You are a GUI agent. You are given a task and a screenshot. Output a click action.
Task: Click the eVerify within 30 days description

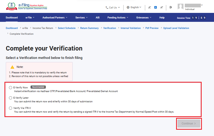pyautogui.click(x=53, y=102)
